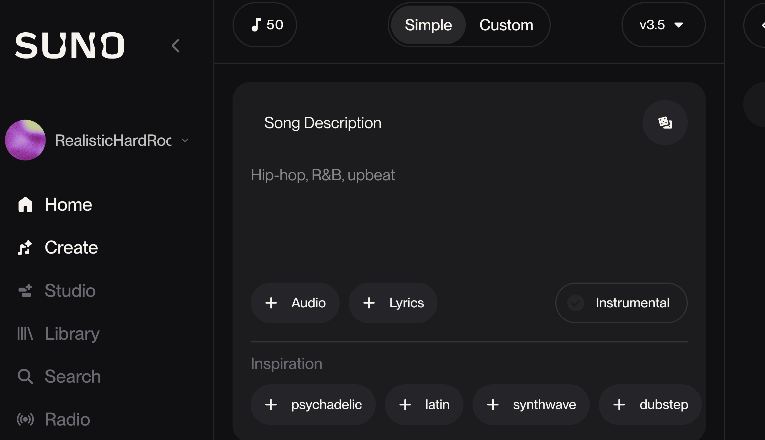Click the purple profile avatar
This screenshot has width=765, height=440.
pyautogui.click(x=25, y=140)
